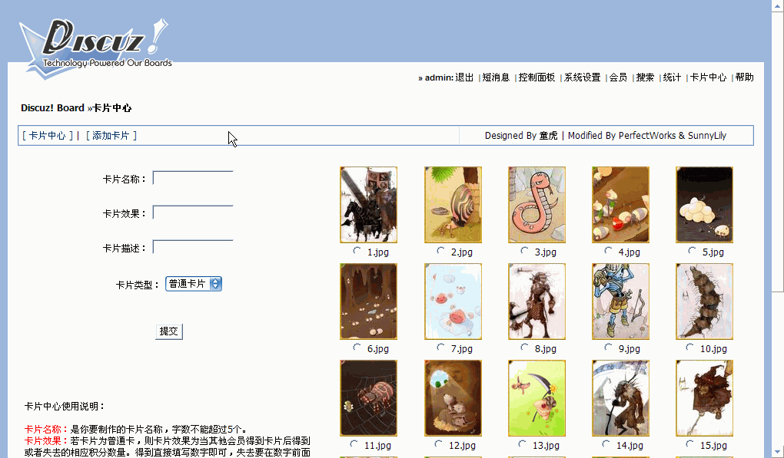
Task: Select the radio button for 2.jpg
Action: [440, 251]
